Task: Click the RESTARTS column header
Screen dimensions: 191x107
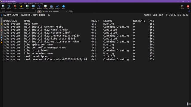Action: pos(139,21)
